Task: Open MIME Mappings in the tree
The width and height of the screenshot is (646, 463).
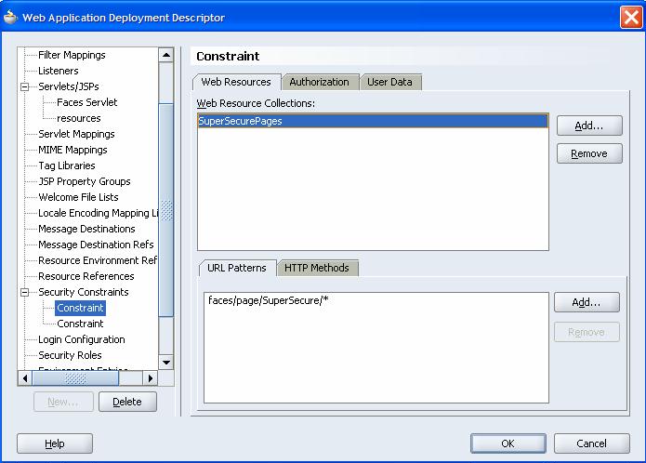Action: tap(73, 150)
